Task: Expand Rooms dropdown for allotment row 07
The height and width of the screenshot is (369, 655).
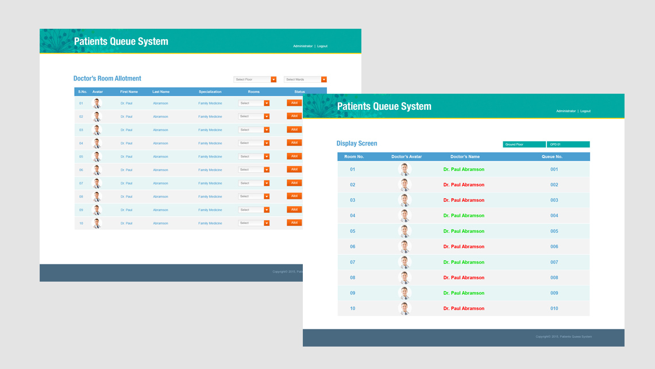Action: [x=254, y=183]
